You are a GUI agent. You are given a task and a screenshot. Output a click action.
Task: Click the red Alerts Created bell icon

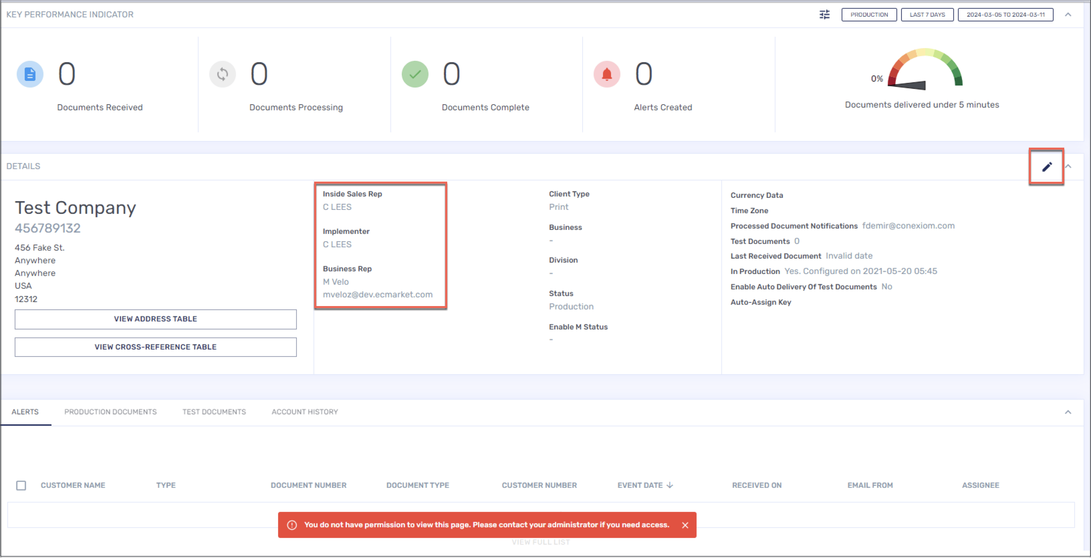click(606, 75)
